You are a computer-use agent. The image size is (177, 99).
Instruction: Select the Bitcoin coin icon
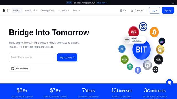coord(154,32)
